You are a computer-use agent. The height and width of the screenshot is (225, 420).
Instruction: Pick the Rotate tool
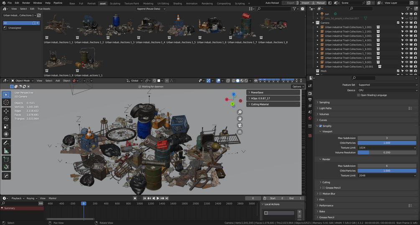(6, 119)
